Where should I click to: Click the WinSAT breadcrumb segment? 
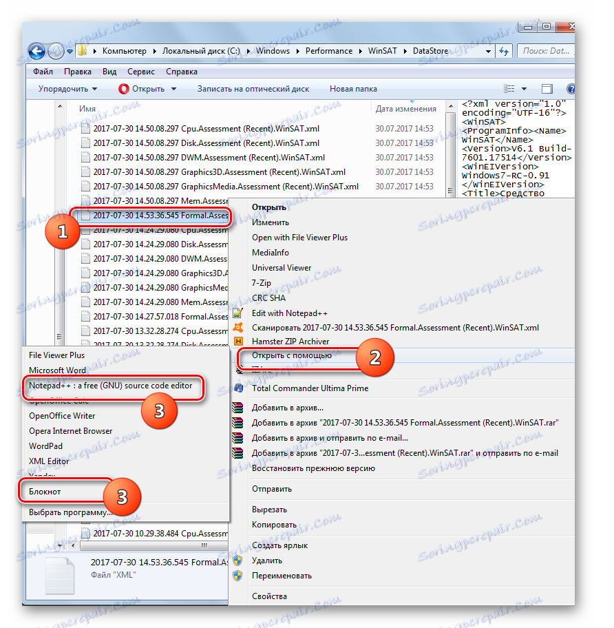pyautogui.click(x=382, y=51)
